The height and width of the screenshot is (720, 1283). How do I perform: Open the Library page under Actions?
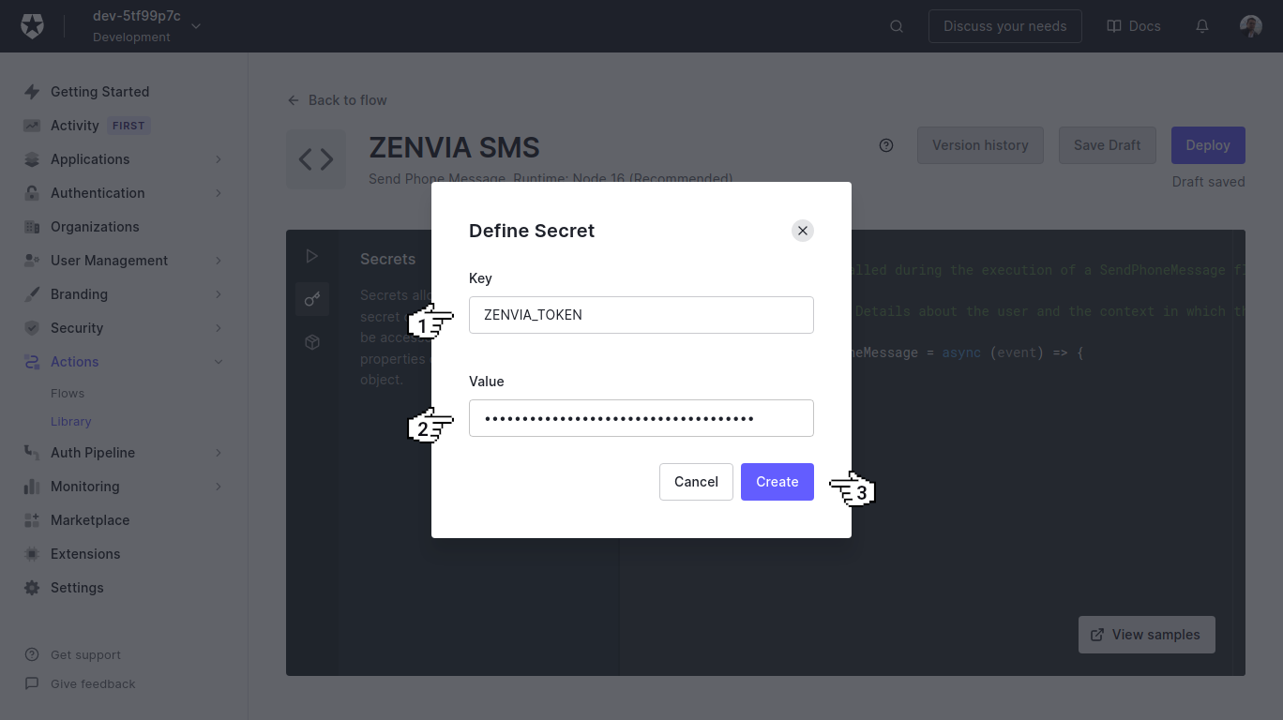pos(70,421)
